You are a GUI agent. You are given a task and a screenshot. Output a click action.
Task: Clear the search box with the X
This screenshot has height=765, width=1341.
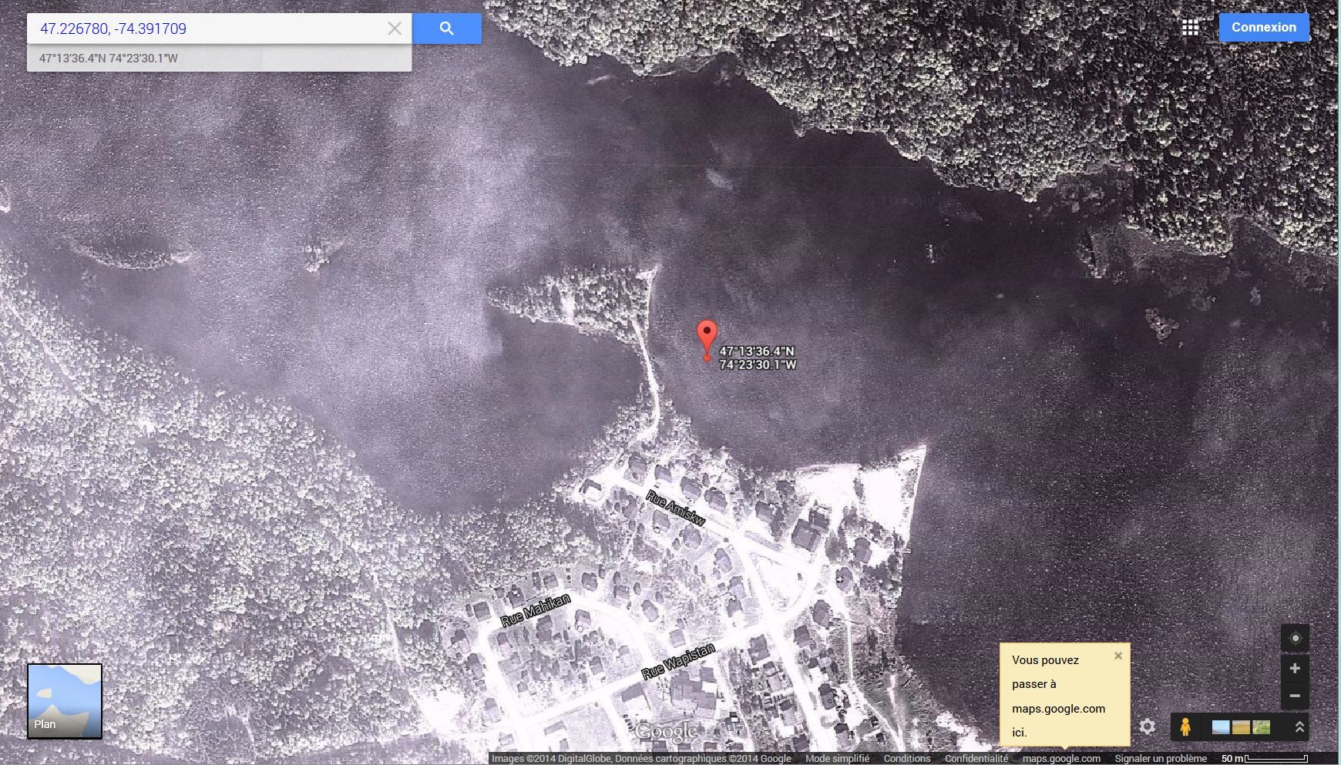[394, 29]
